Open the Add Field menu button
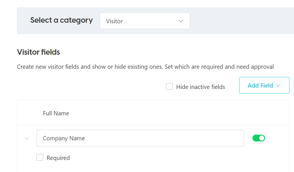Screen dimensions: 294x172 tap(264, 85)
